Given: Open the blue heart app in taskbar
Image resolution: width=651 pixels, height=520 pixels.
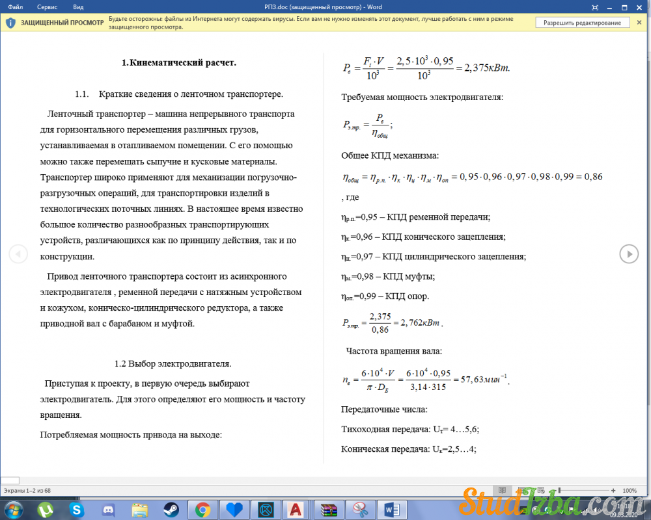Looking at the screenshot, I should pos(234,510).
